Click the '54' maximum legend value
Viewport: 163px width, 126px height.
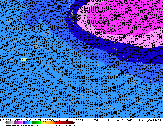point(74,125)
